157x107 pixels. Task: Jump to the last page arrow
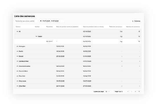tap(139, 91)
